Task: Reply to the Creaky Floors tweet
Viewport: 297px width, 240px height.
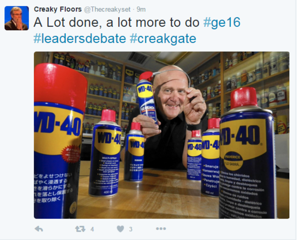Action: (x=39, y=229)
